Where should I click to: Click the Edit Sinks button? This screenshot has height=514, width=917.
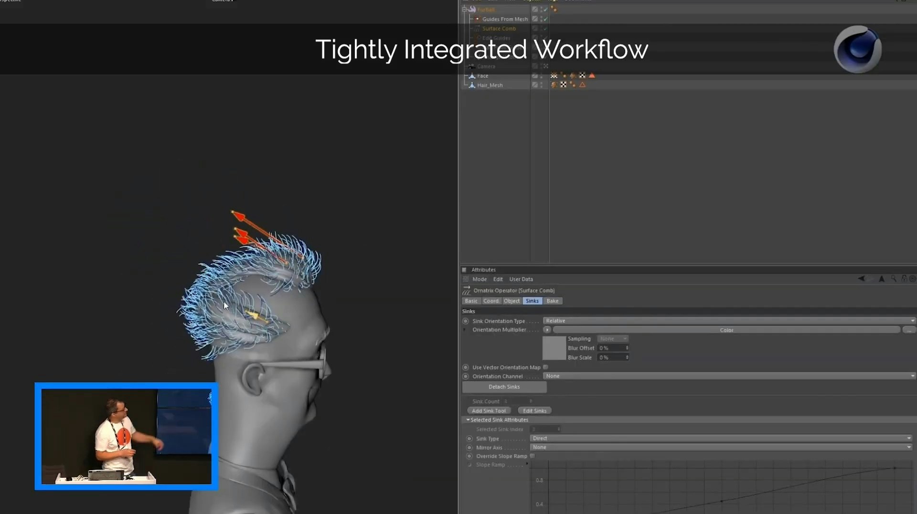pyautogui.click(x=534, y=411)
